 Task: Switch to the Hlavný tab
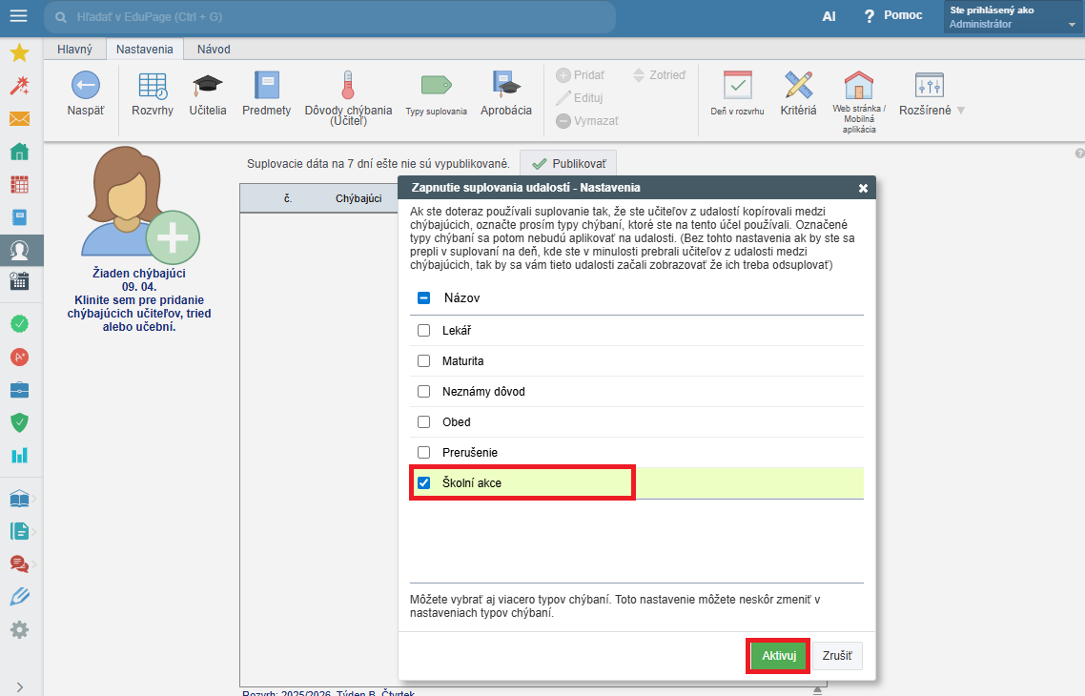[x=74, y=49]
